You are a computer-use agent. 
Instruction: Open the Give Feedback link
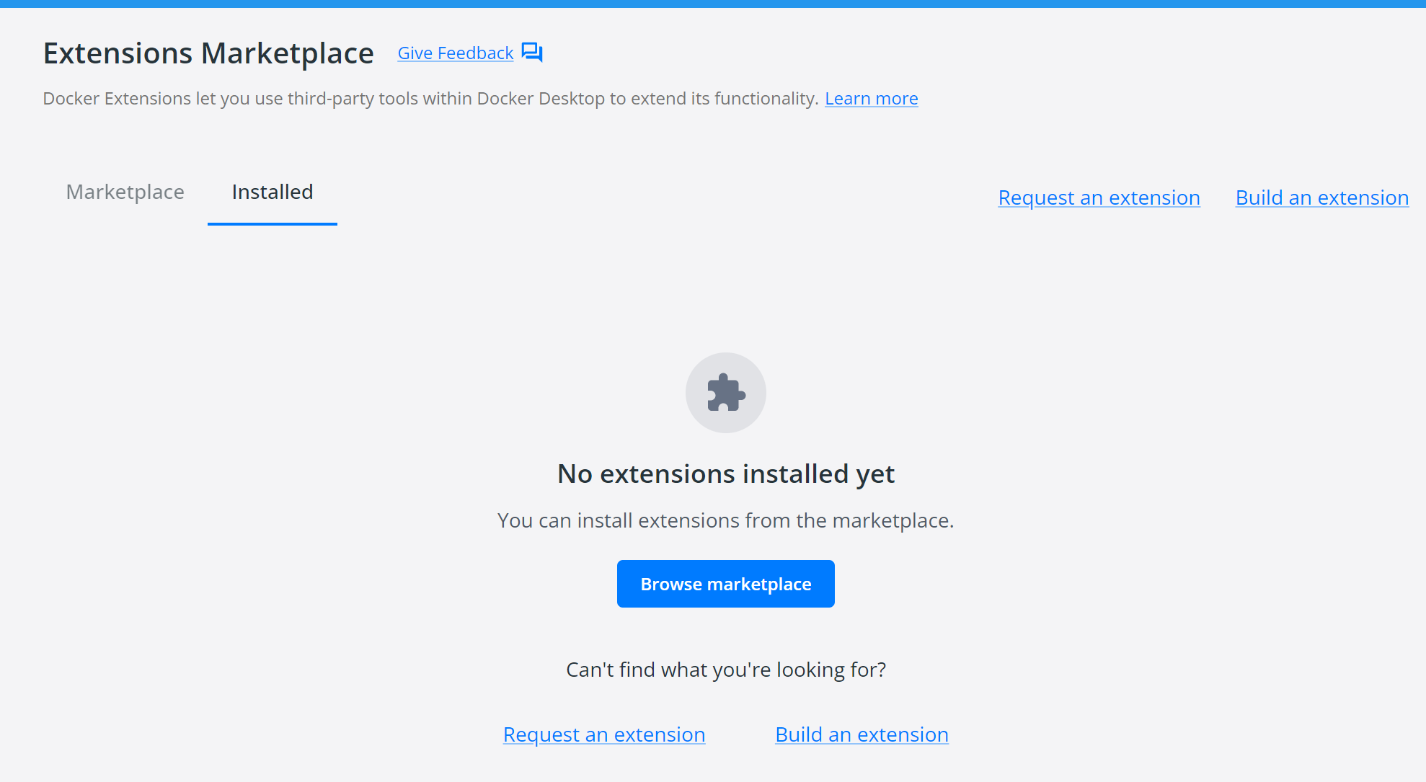[x=455, y=53]
